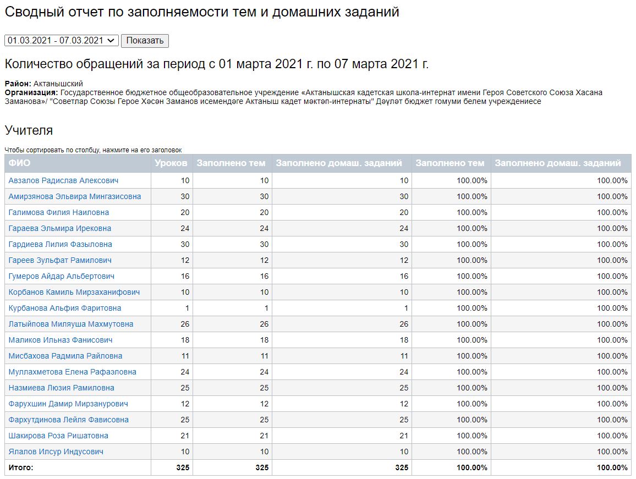Click Курбанова Альфия Фаритовна name

pyautogui.click(x=65, y=308)
